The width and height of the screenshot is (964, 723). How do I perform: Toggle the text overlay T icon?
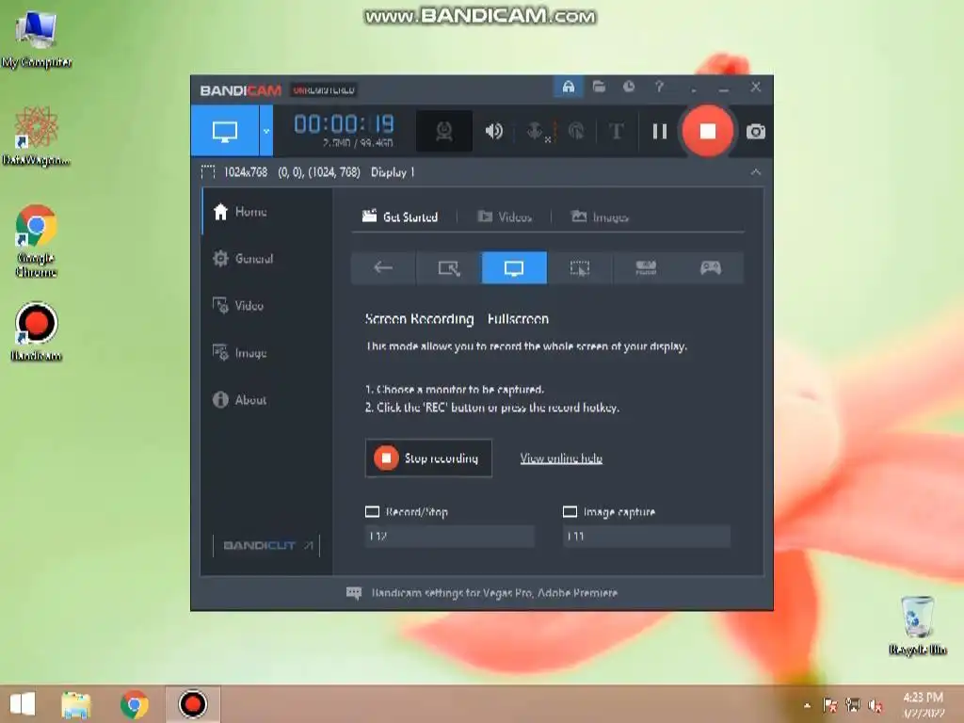(x=616, y=131)
